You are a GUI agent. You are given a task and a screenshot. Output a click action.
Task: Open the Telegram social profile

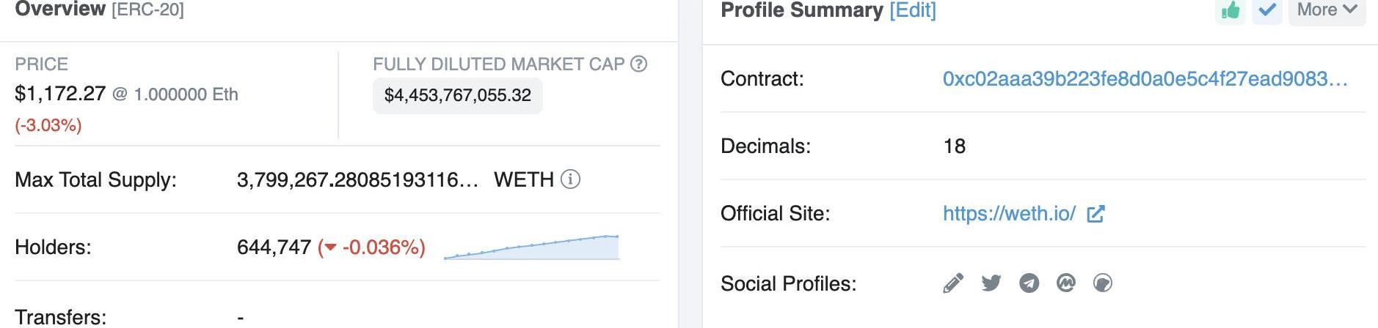coord(1029,283)
